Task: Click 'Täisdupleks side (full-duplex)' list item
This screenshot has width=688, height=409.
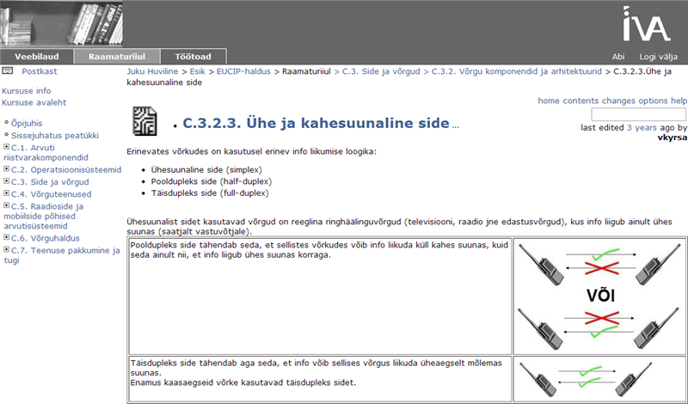Action: click(210, 193)
